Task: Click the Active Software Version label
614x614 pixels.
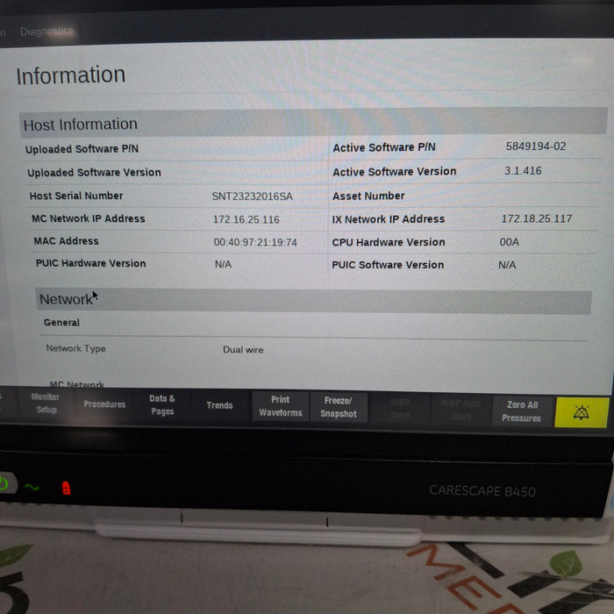Action: [395, 172]
